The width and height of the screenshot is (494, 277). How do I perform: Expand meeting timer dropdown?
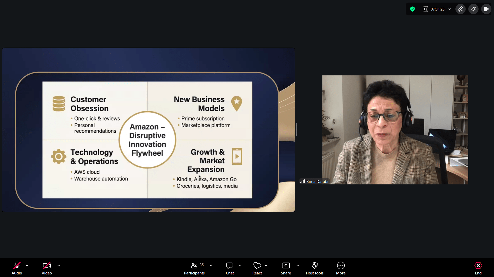click(x=449, y=9)
